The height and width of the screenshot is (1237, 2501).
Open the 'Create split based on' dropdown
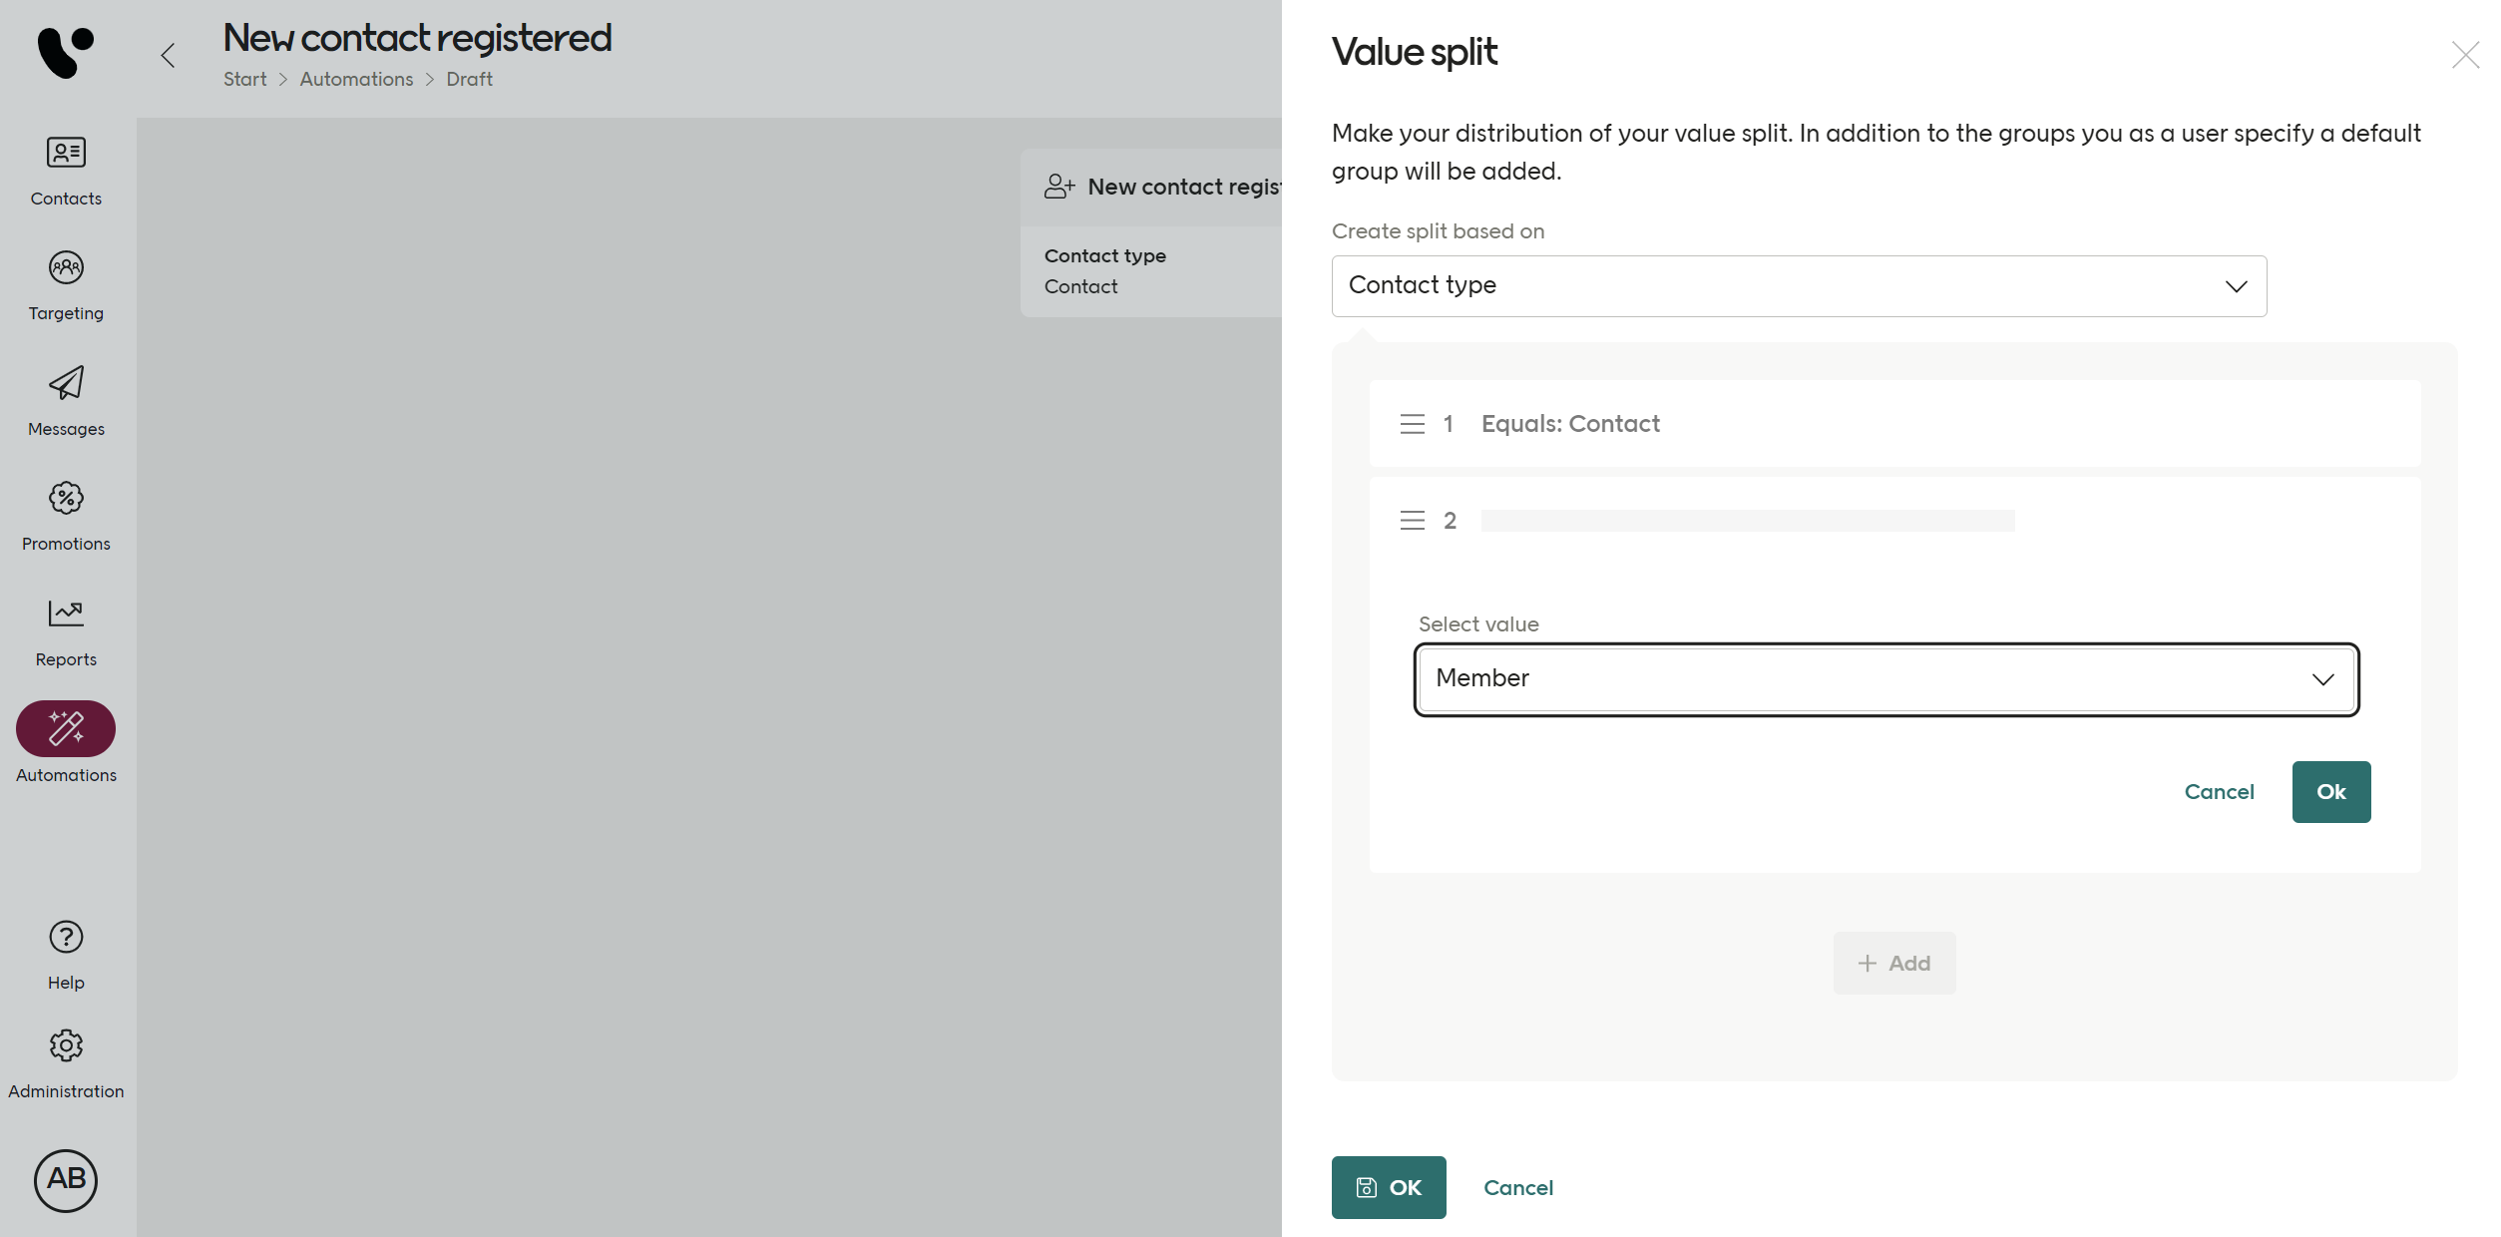[x=1798, y=286]
